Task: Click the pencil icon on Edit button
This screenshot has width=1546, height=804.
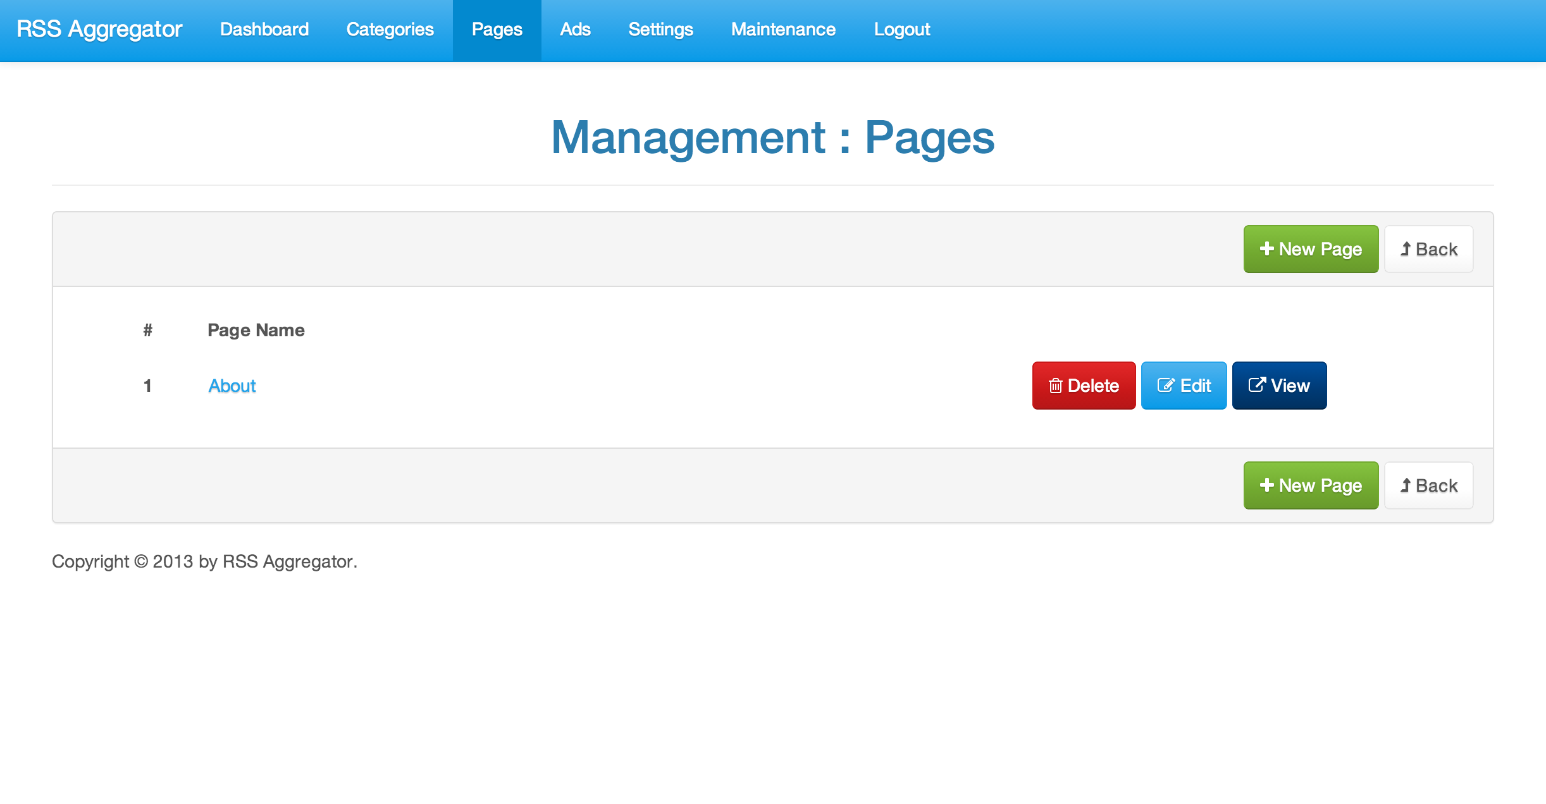Action: click(x=1165, y=385)
